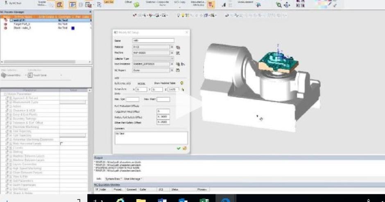Click the machine browse icon beside Machine field

click(178, 53)
